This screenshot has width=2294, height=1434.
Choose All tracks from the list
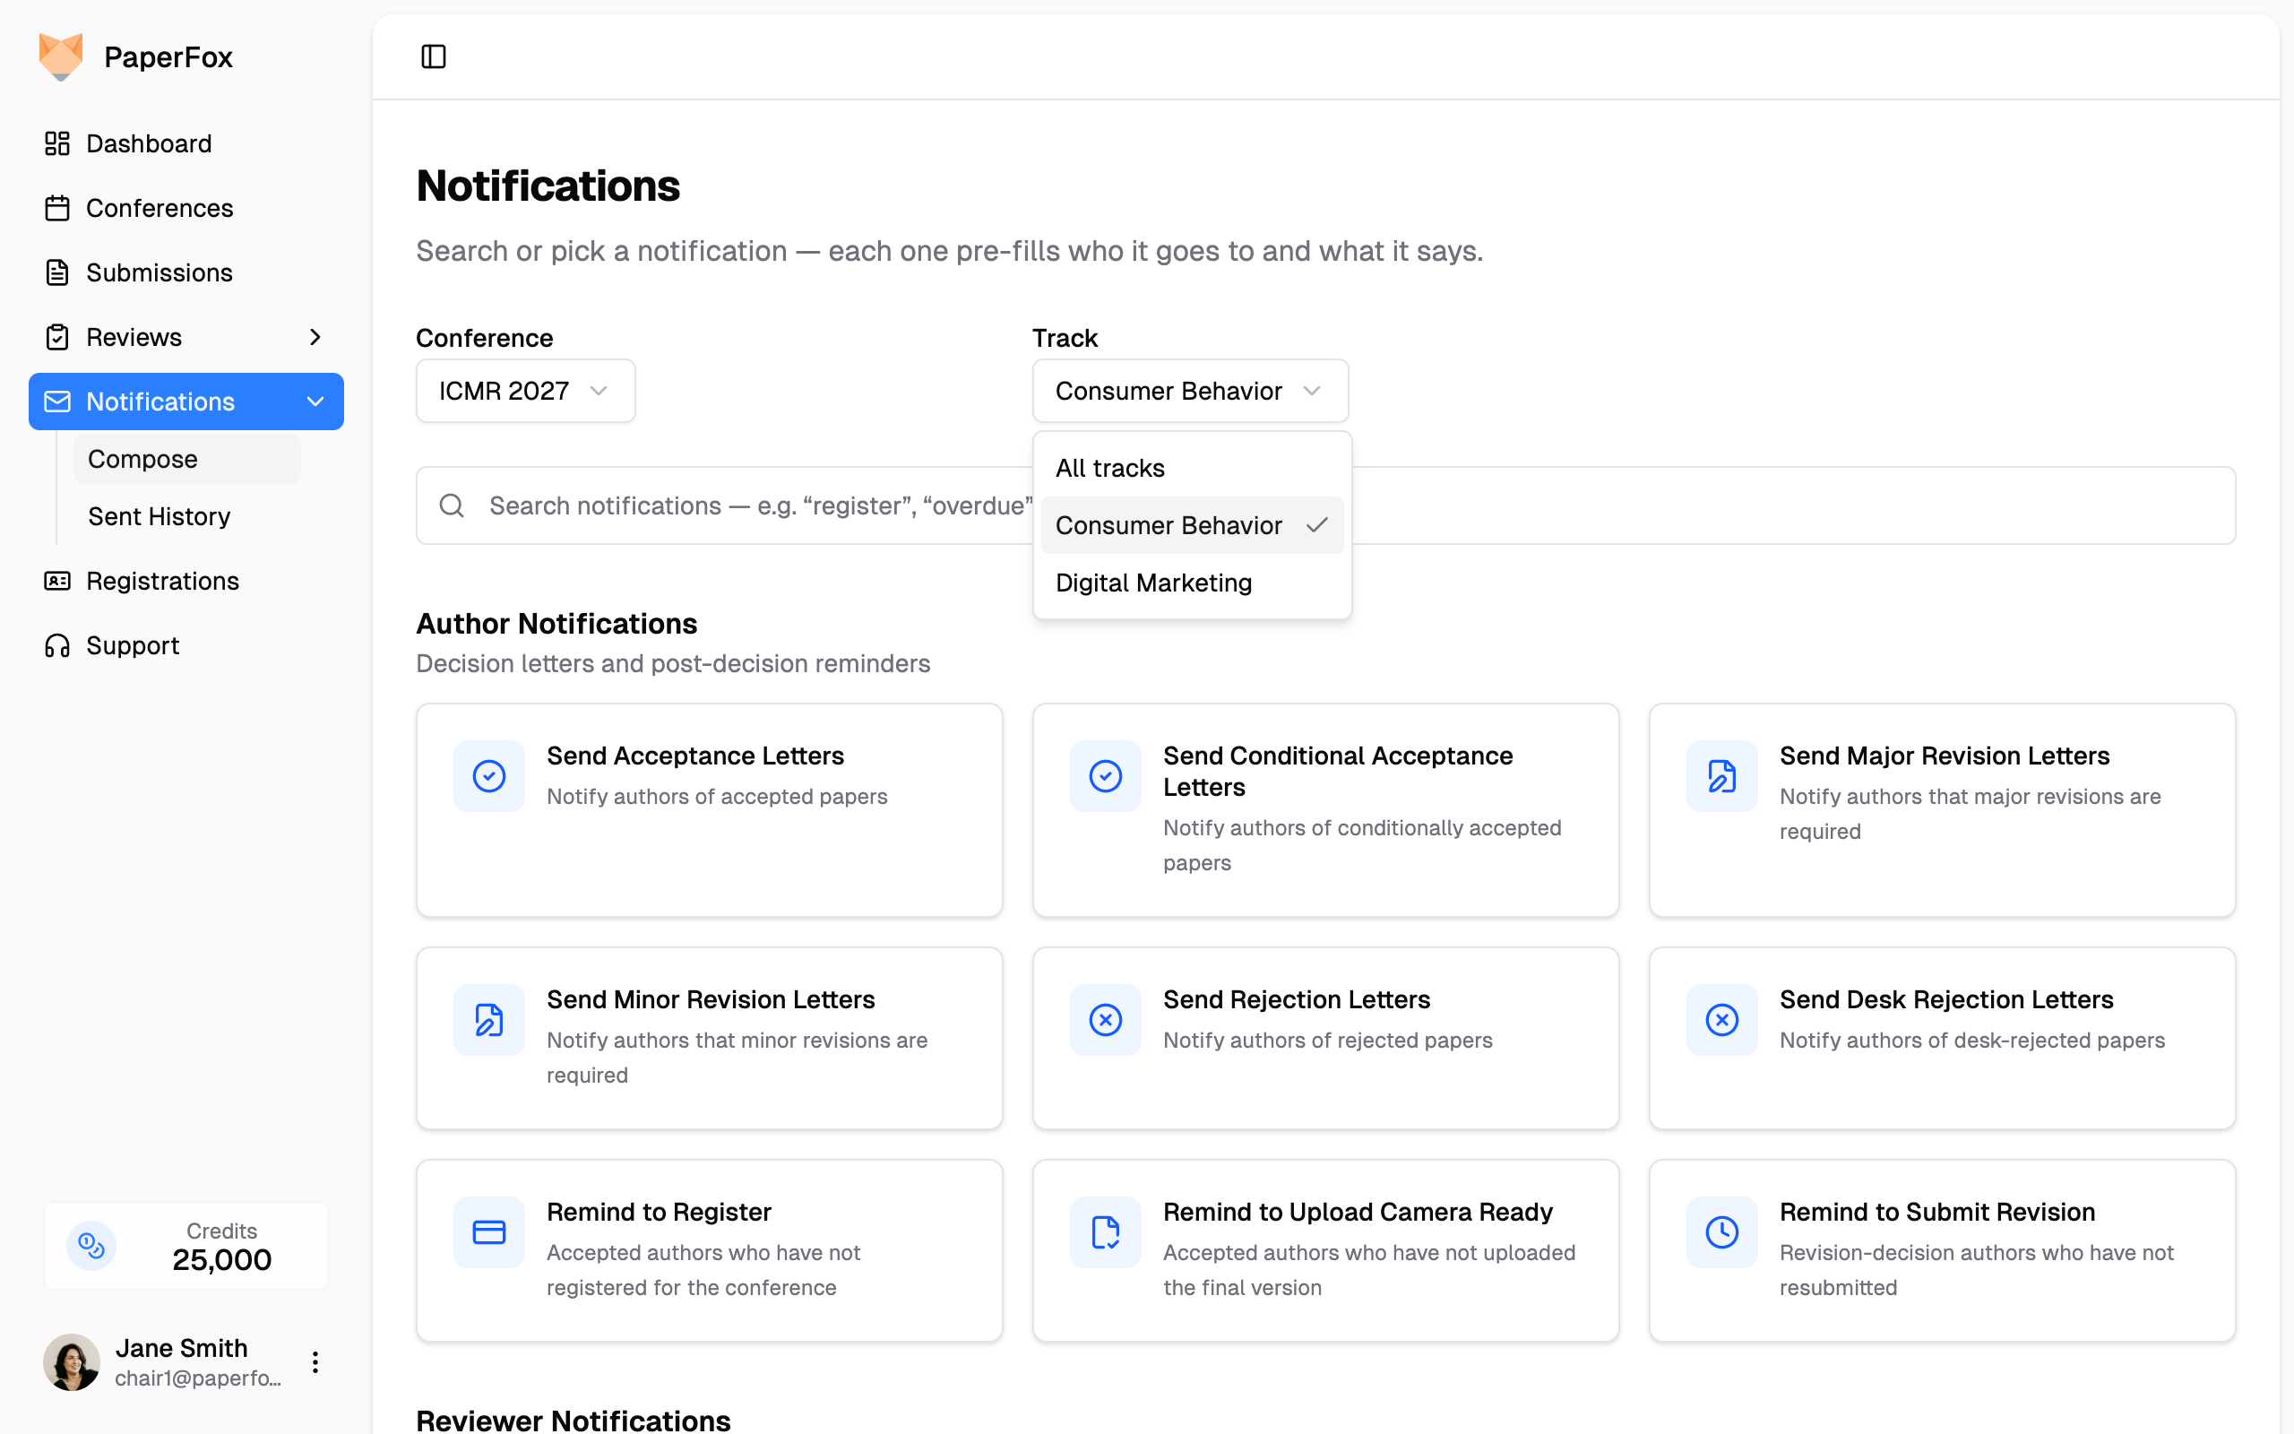(x=1109, y=468)
